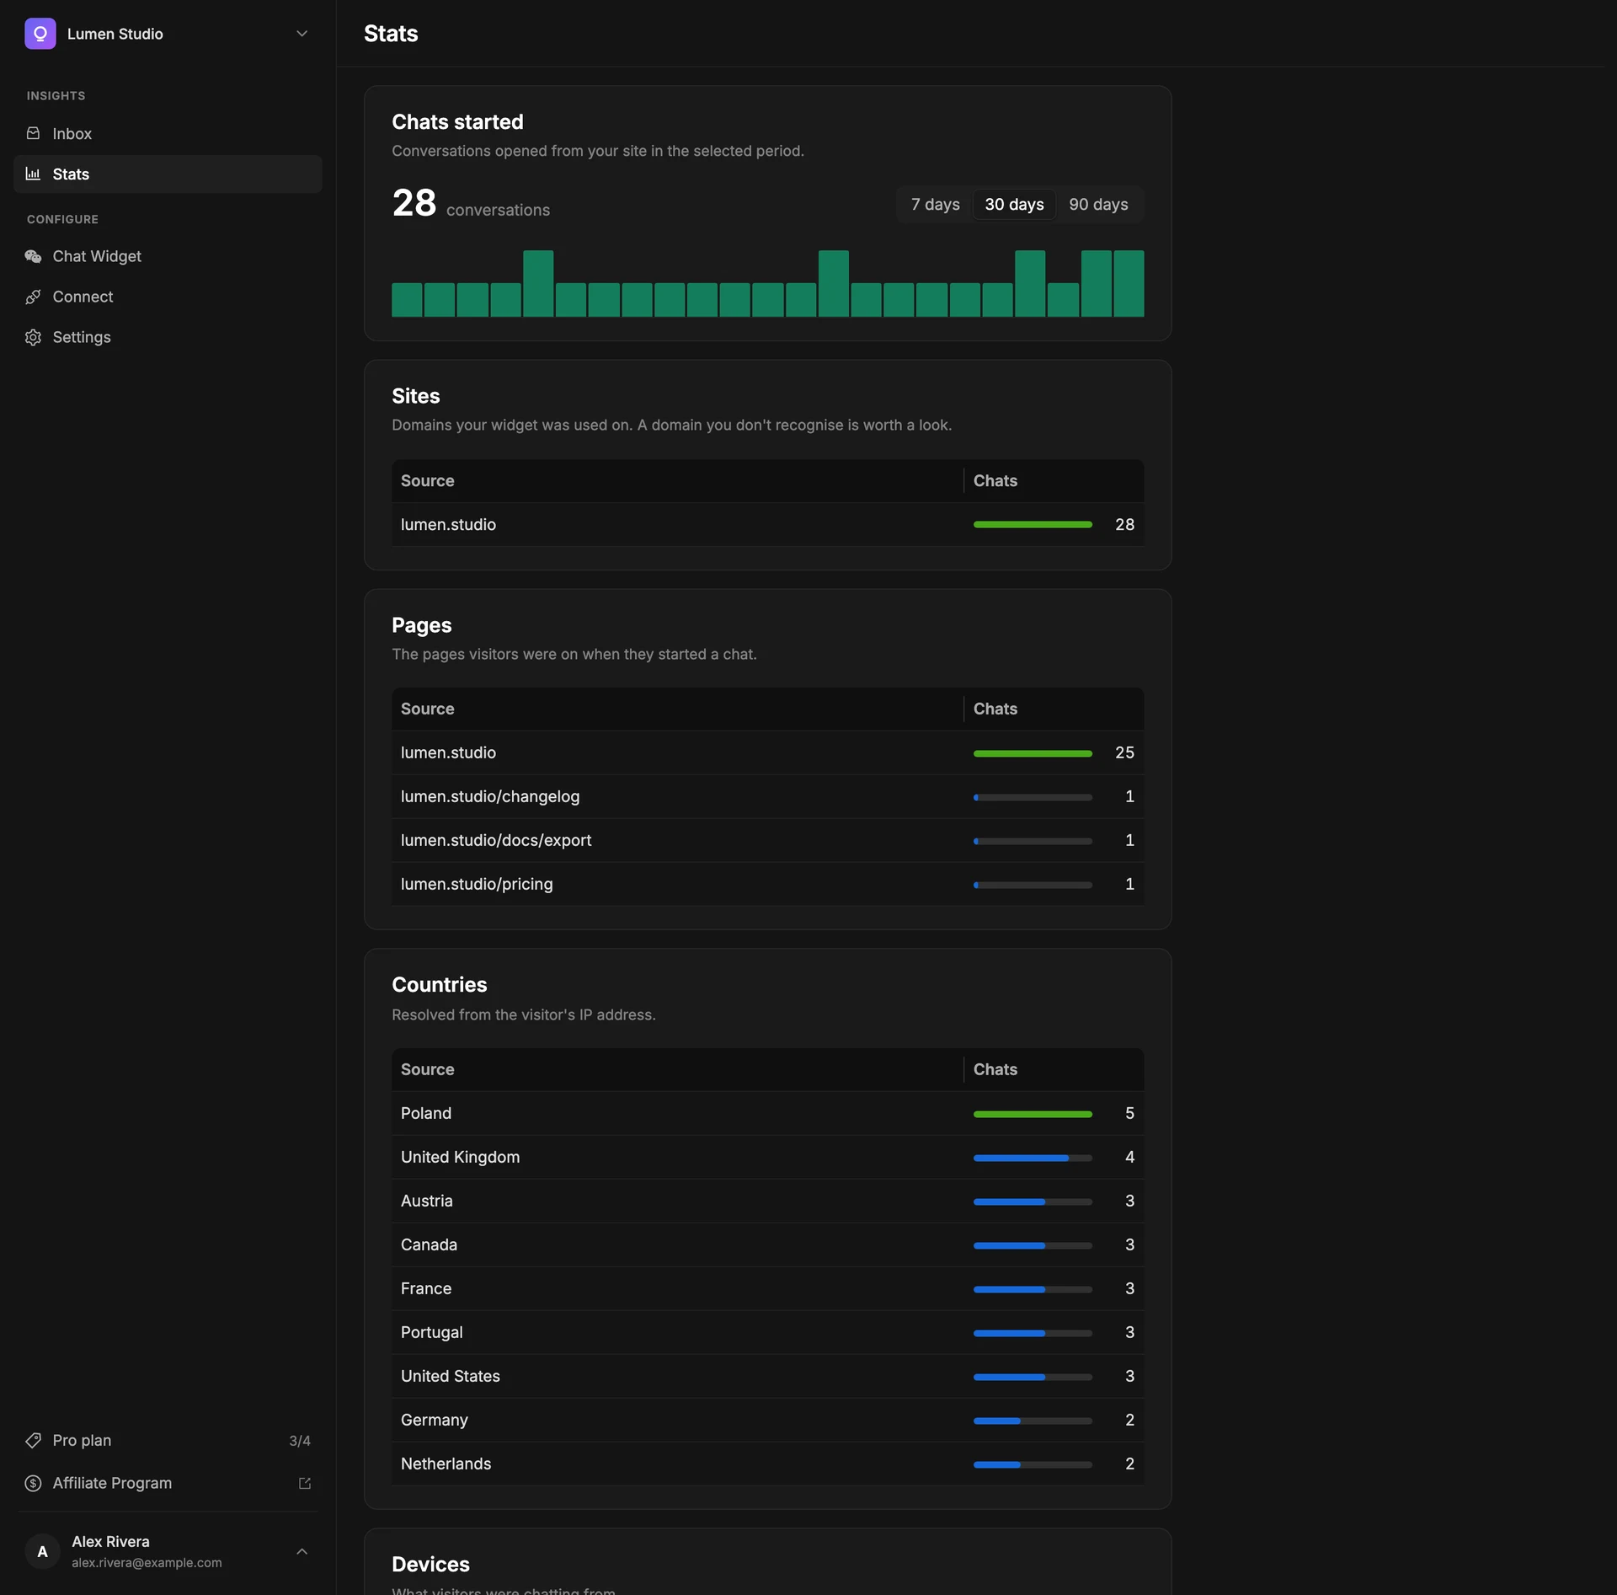Open Affiliate Program external link icon
Screen dimensions: 1617x1595
coord(305,1483)
